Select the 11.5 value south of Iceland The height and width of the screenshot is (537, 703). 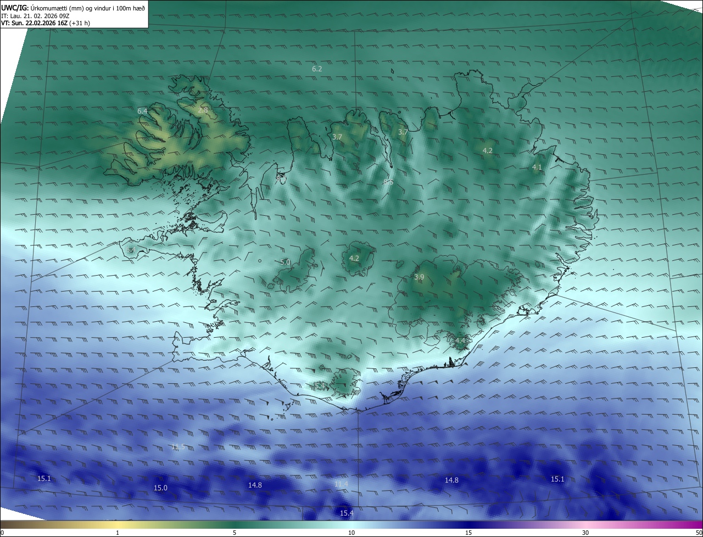pos(177,446)
